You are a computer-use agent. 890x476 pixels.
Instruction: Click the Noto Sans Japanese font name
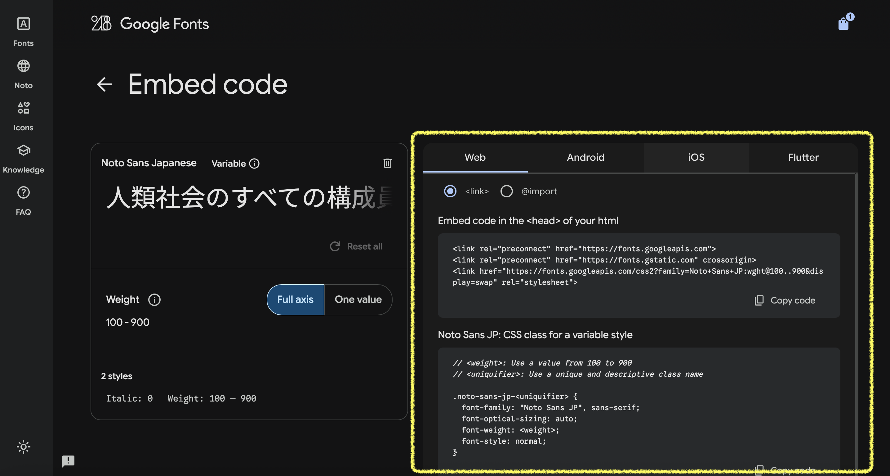(x=149, y=163)
